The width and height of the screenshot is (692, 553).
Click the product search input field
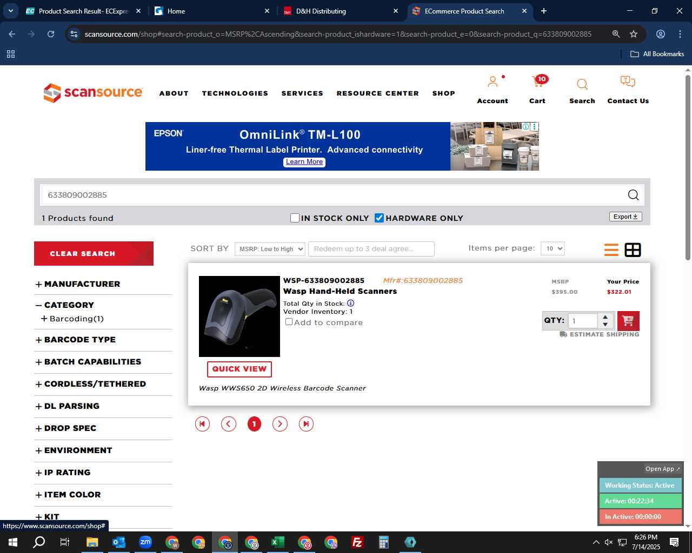(334, 195)
